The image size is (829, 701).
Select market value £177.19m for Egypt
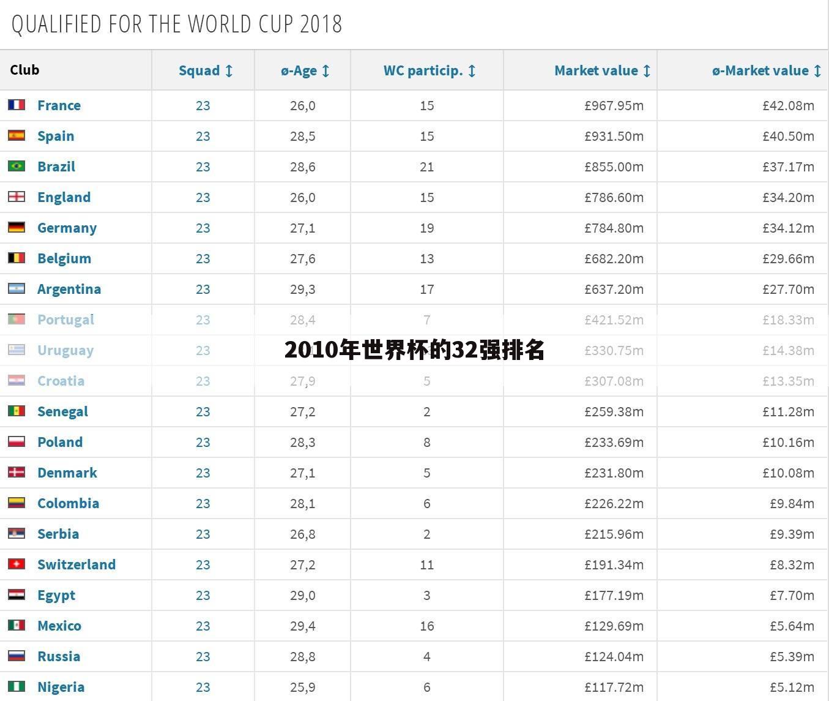coord(614,595)
